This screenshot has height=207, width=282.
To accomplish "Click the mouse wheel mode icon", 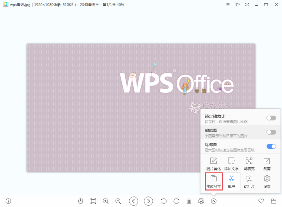I will click(x=81, y=201).
